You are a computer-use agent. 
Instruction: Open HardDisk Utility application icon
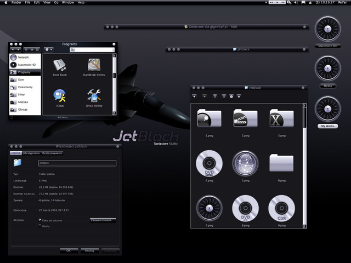tap(94, 67)
